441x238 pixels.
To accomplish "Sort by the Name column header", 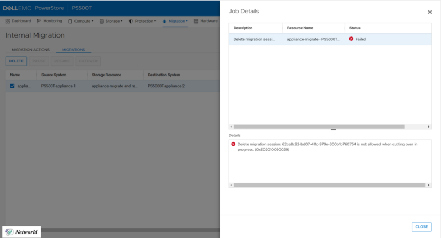I will (15, 75).
